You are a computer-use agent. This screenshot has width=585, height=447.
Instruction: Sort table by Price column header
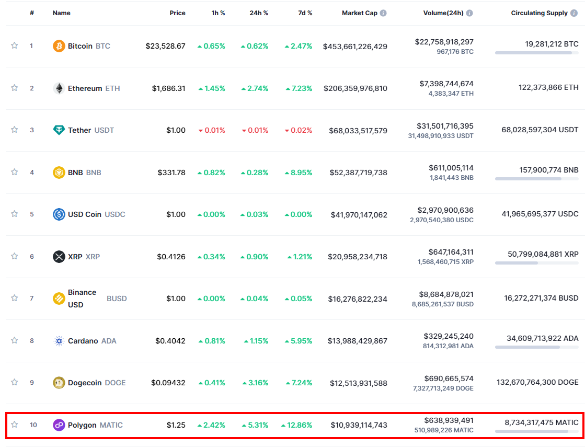(x=177, y=13)
